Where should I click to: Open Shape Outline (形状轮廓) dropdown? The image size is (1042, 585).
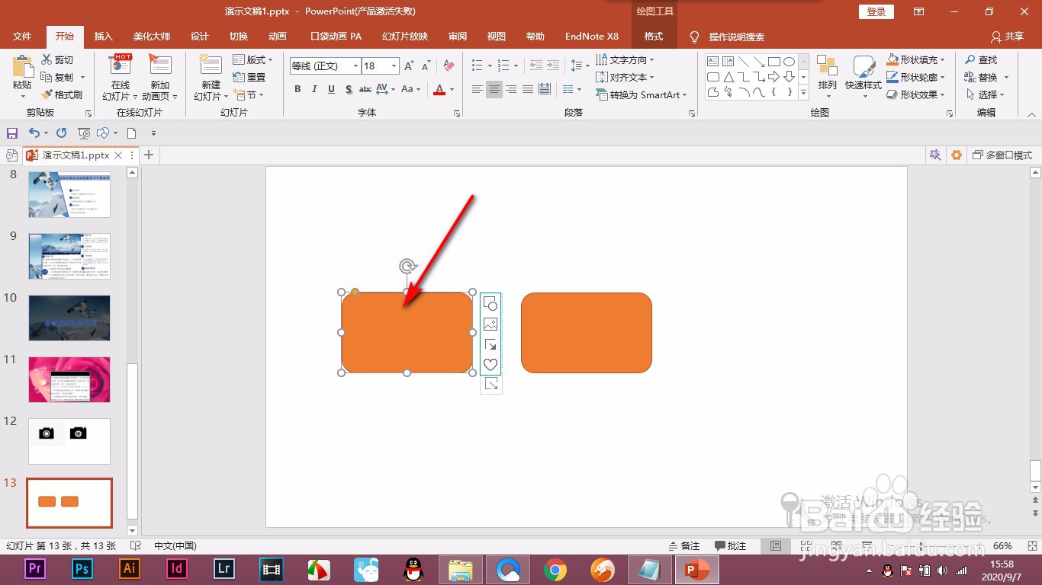tap(916, 77)
